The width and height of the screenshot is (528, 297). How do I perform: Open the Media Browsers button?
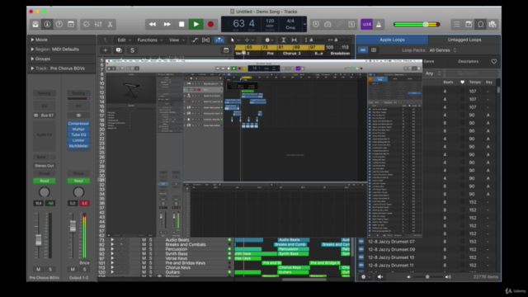click(493, 24)
